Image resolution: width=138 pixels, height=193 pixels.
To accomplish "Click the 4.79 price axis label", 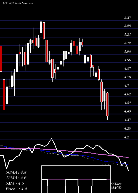I will 128,77.
